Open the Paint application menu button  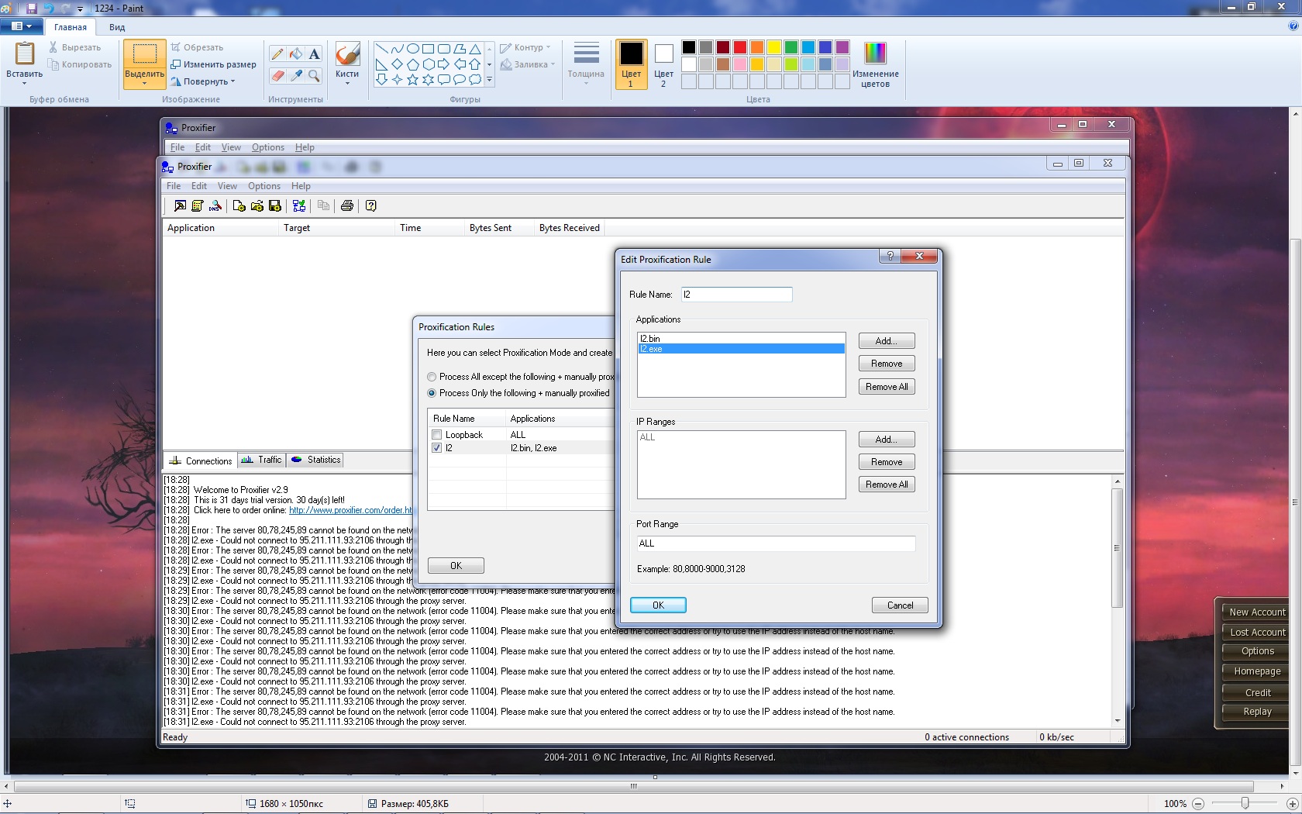click(x=21, y=26)
